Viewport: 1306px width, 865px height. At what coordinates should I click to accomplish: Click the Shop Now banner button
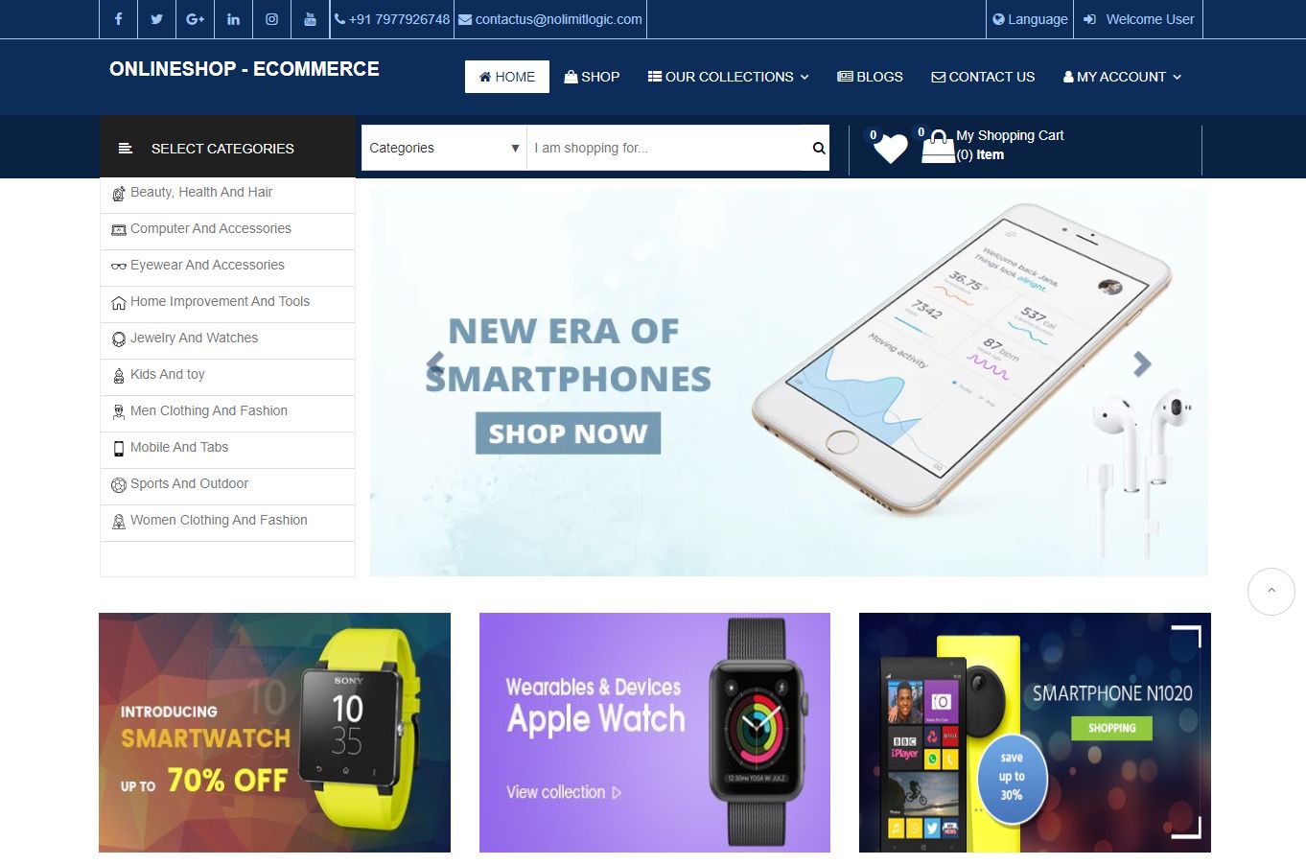coord(568,433)
